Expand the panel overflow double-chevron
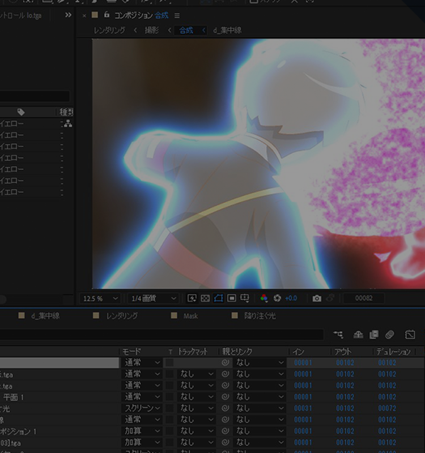The image size is (425, 453). tap(68, 15)
